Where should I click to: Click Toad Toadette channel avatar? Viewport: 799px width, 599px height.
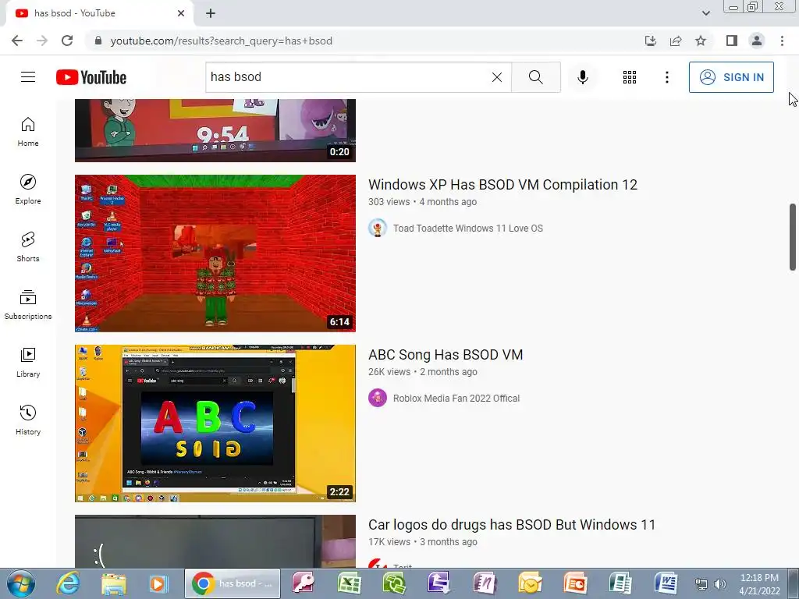(378, 228)
